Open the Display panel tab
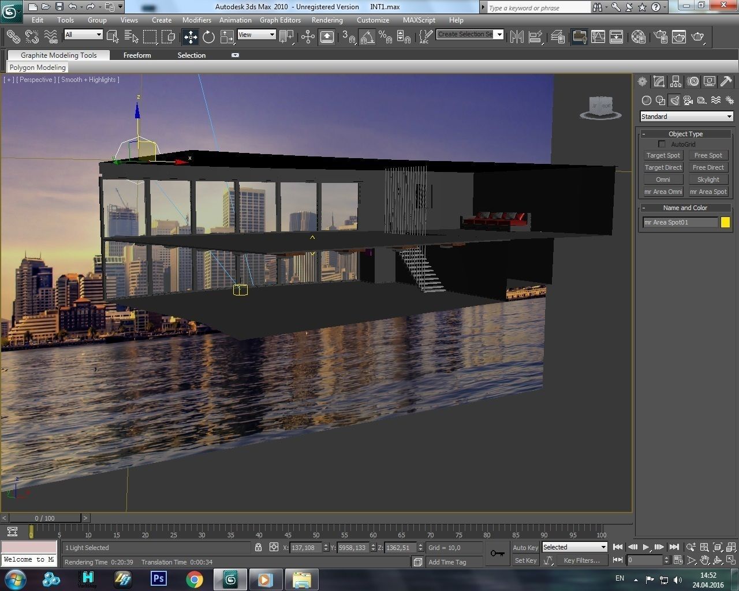Screen dimensions: 739x591 coord(710,82)
